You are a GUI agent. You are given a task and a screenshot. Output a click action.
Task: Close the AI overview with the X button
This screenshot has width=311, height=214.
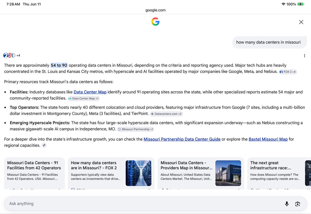click(x=301, y=22)
